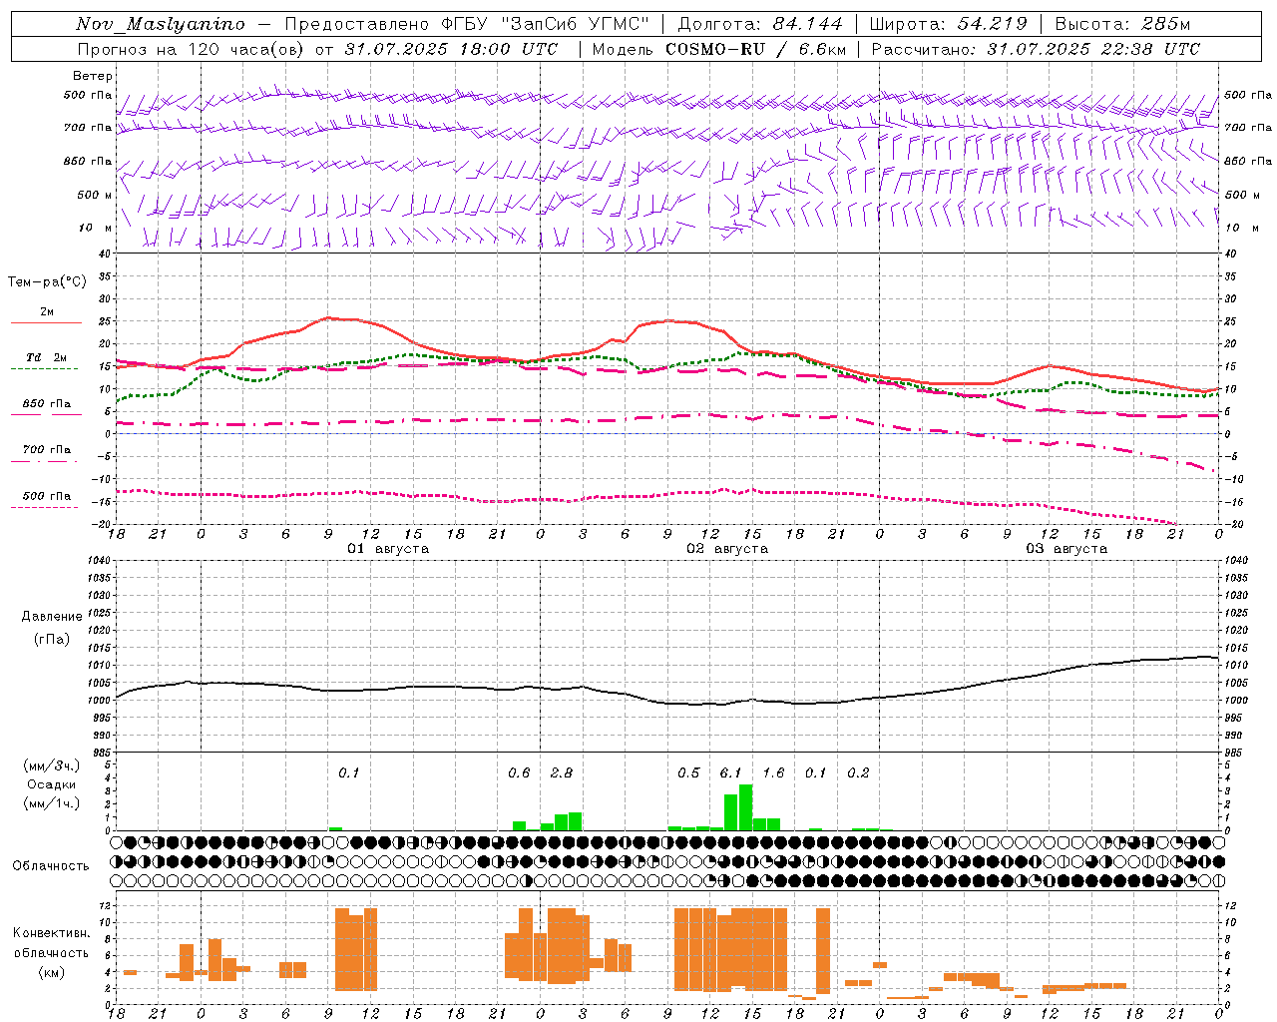Click precipitation total 0.6

519,772
